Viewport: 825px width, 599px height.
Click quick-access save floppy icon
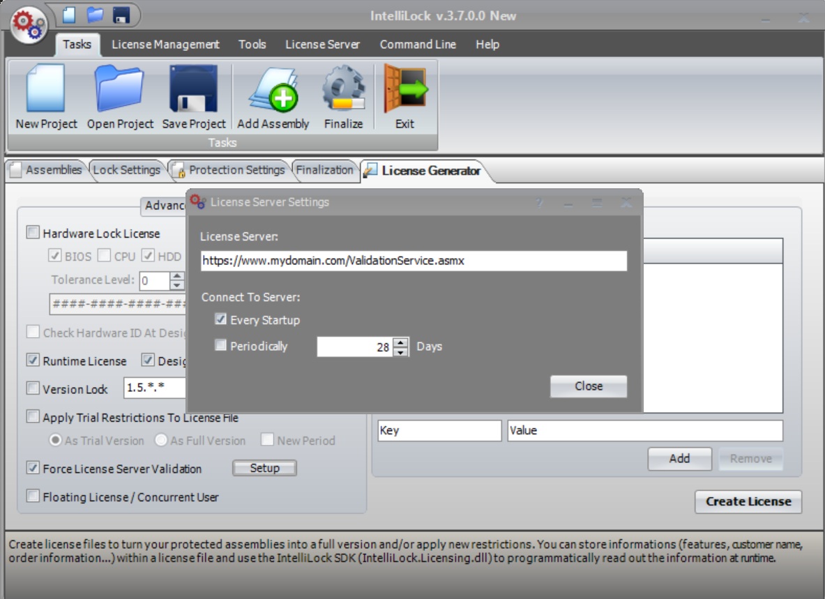pyautogui.click(x=121, y=15)
